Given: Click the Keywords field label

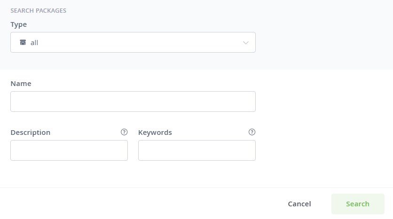Looking at the screenshot, I should click(x=155, y=133).
